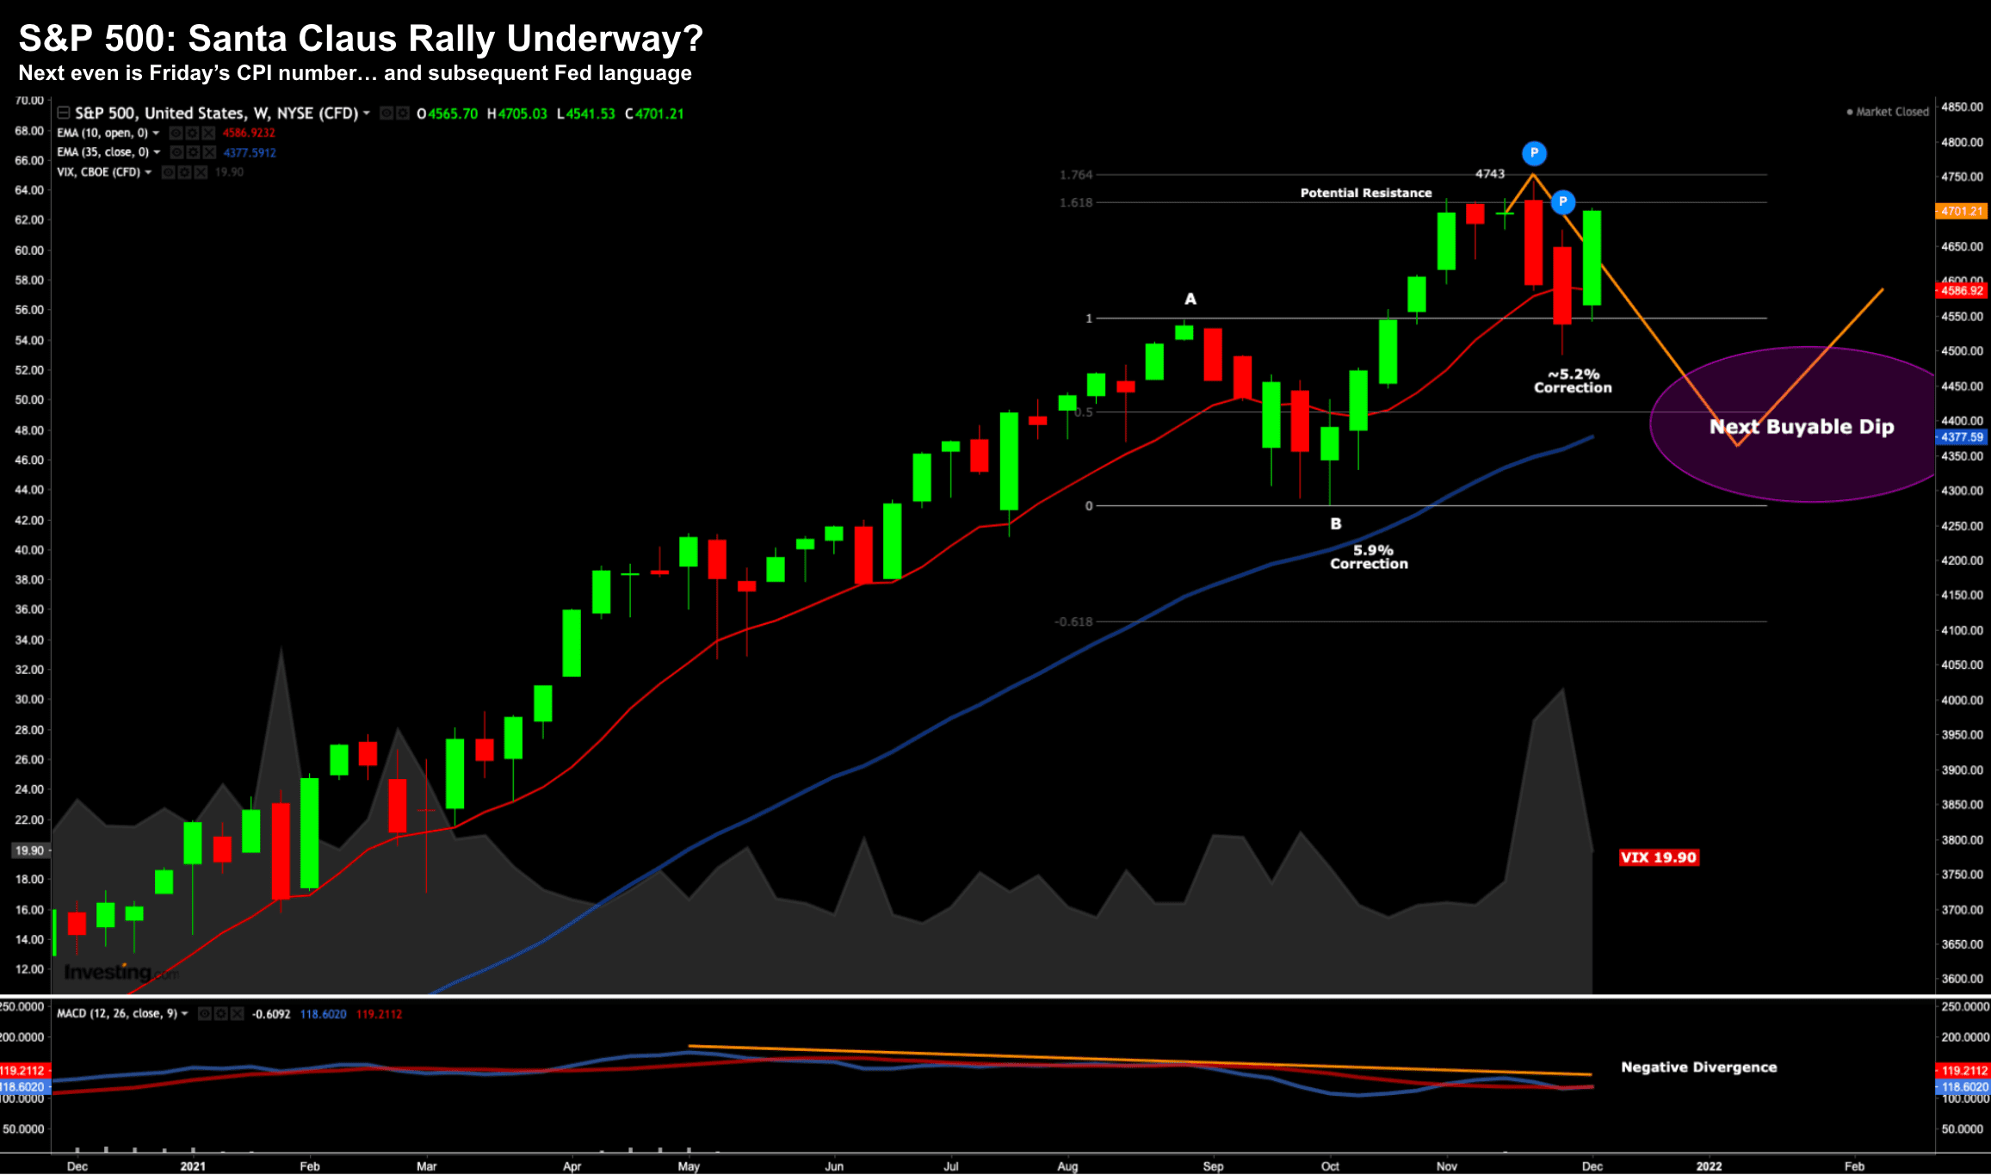The width and height of the screenshot is (1991, 1175).
Task: Remove the MACD indicator with X icon
Action: coord(237,1013)
